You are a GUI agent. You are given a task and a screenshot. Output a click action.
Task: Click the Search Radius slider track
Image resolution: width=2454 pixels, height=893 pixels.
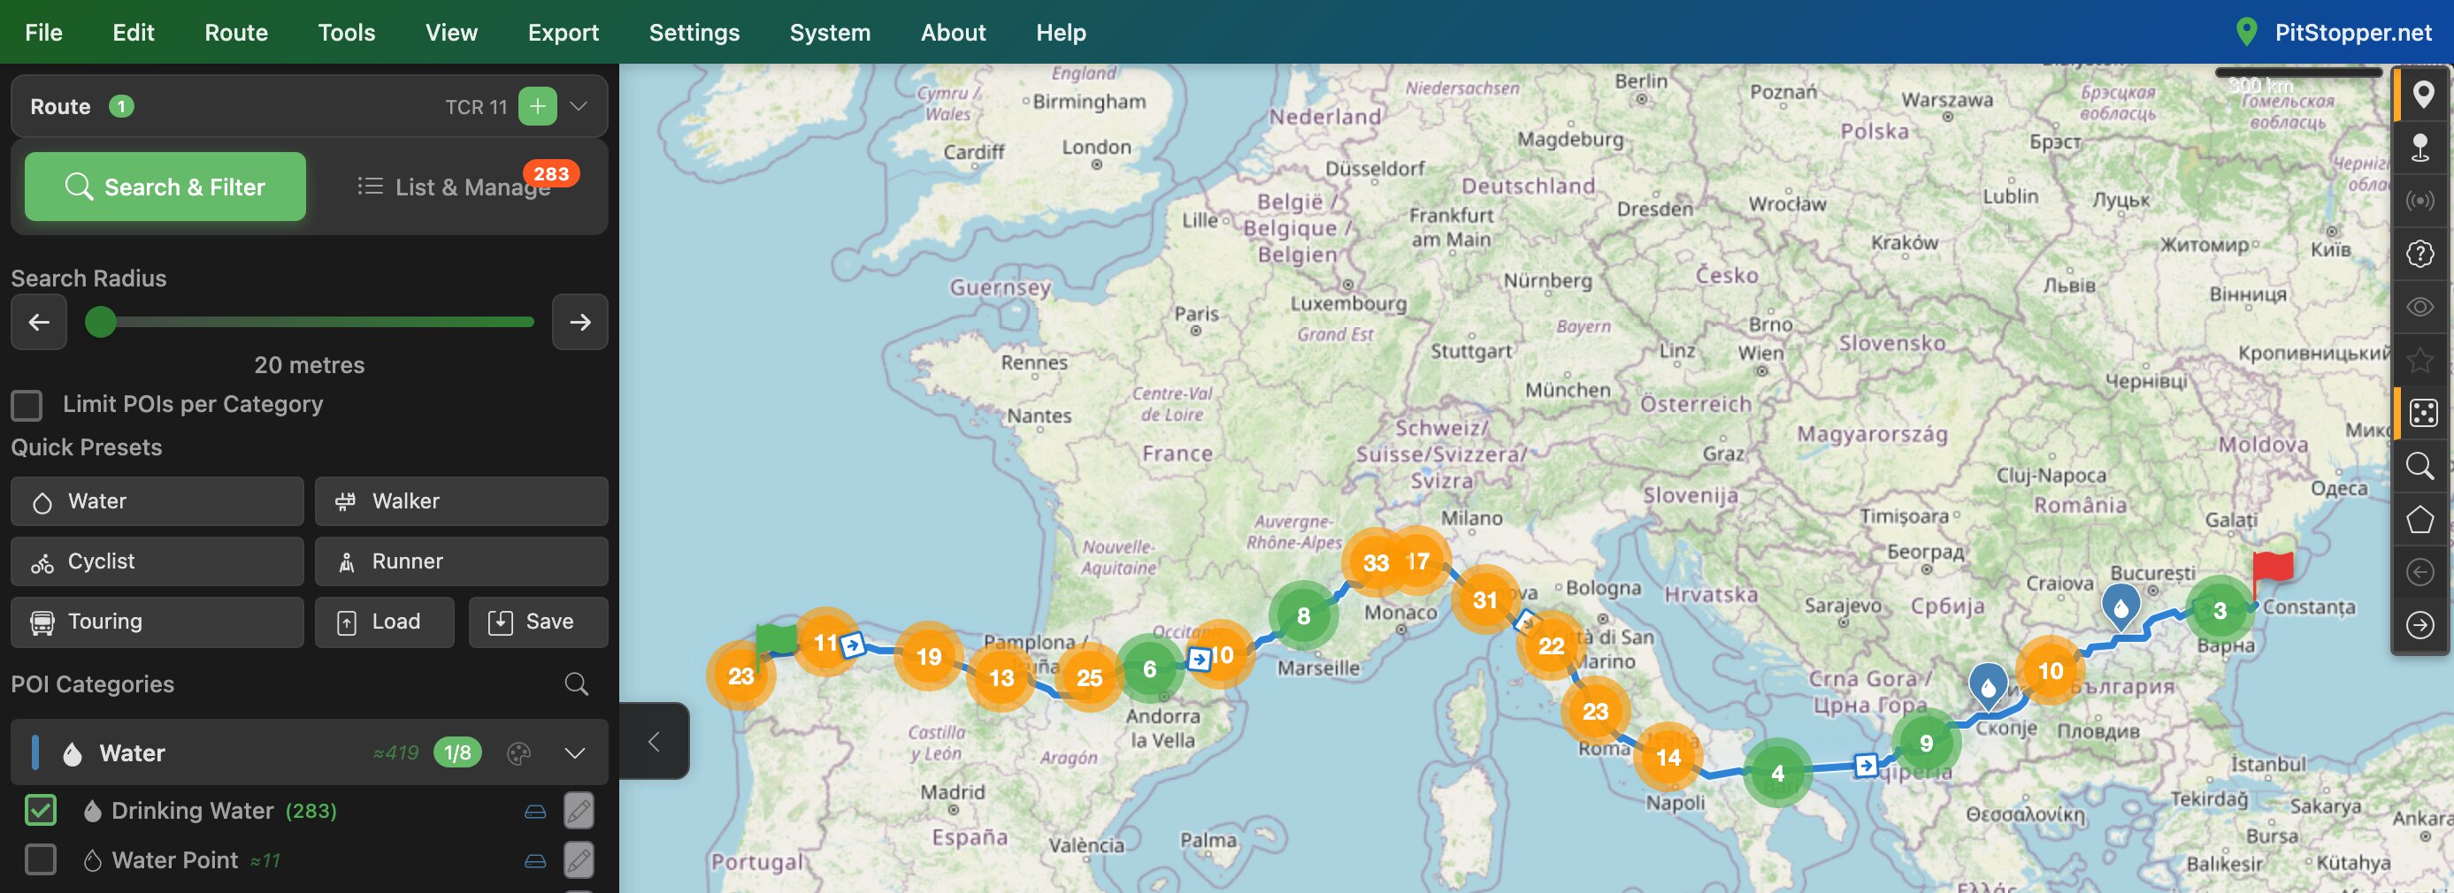pos(310,322)
